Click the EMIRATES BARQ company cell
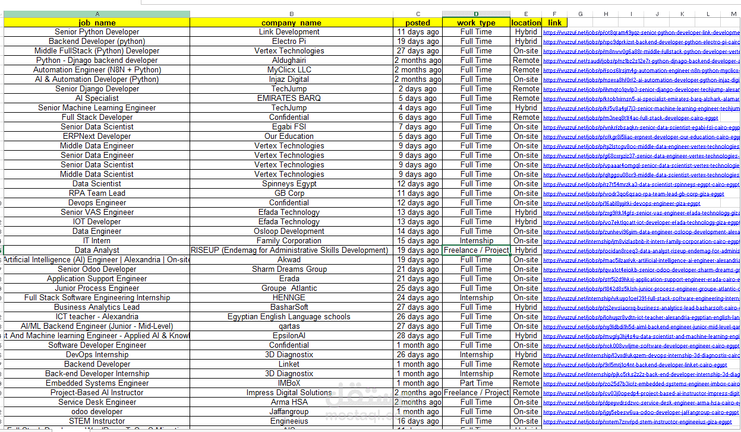This screenshot has height=432, width=741. pos(291,99)
